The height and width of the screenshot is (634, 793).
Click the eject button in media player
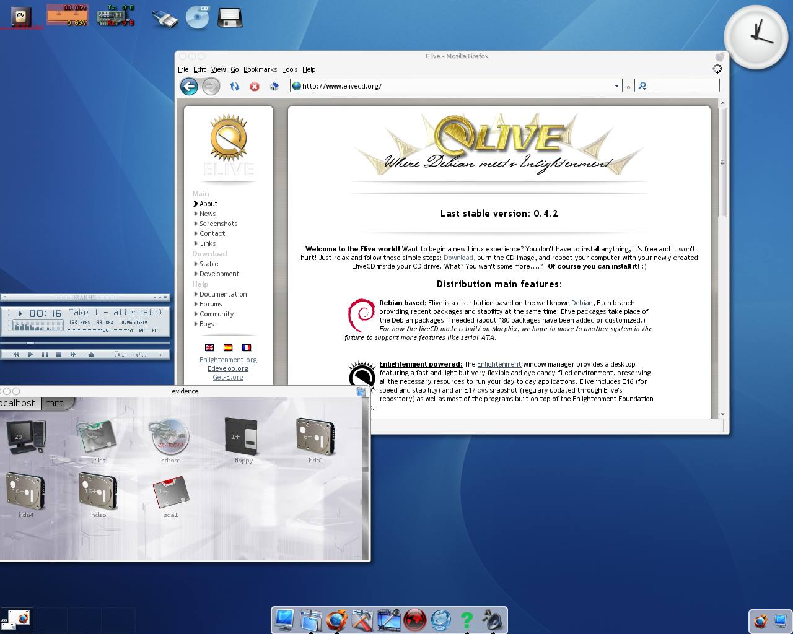[x=91, y=354]
